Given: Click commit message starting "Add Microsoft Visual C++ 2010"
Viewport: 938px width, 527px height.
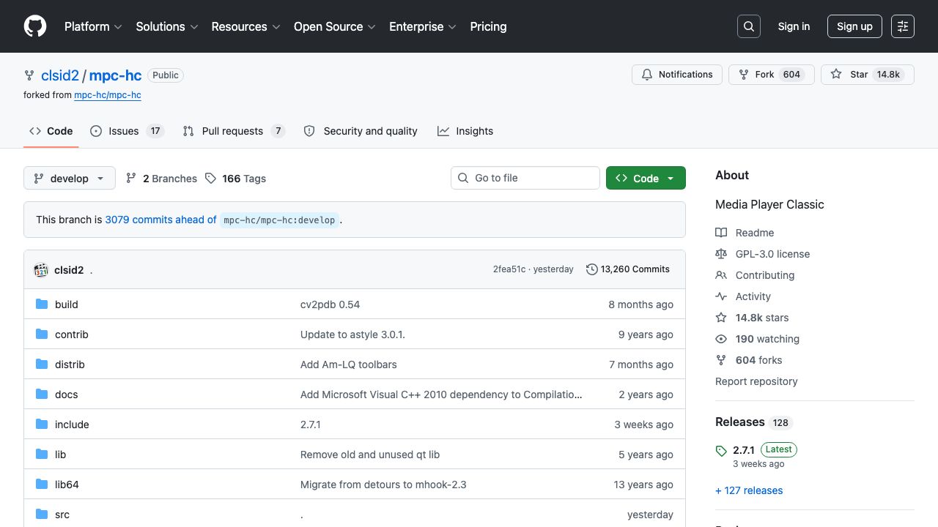Looking at the screenshot, I should point(441,395).
